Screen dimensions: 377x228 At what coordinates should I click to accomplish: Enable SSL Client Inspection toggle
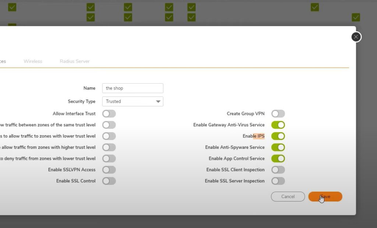point(278,170)
